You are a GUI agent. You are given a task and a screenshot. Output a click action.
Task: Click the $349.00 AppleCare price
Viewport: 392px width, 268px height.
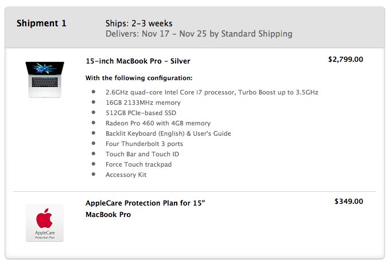click(x=349, y=202)
